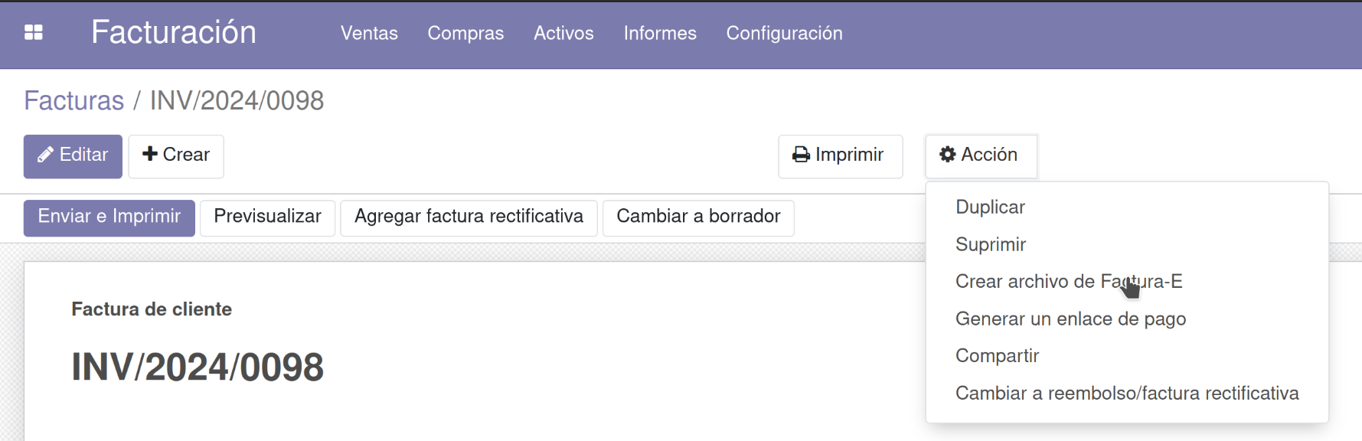Click Cambiar a borrador button
Screen dimensions: 1362x441
(698, 217)
